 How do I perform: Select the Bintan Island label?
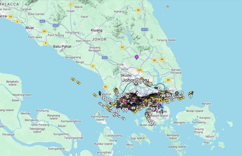[194, 111]
